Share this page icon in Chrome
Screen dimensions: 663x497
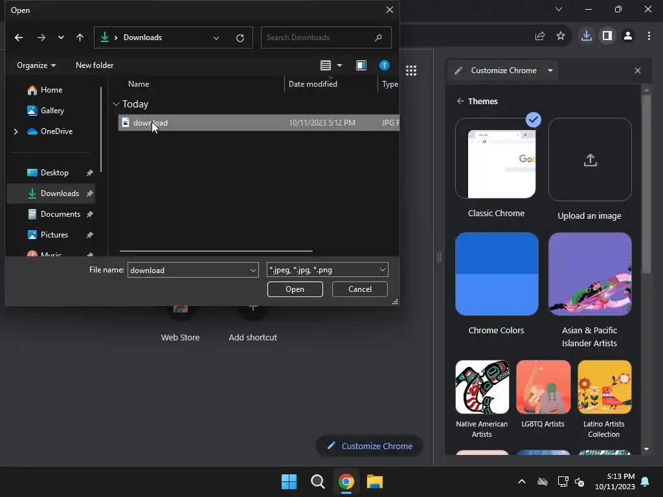[540, 36]
